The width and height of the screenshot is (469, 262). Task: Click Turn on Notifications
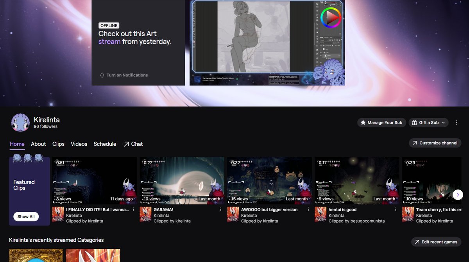click(124, 75)
